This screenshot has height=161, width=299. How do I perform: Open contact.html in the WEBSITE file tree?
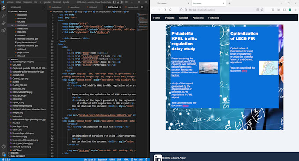click(18, 75)
